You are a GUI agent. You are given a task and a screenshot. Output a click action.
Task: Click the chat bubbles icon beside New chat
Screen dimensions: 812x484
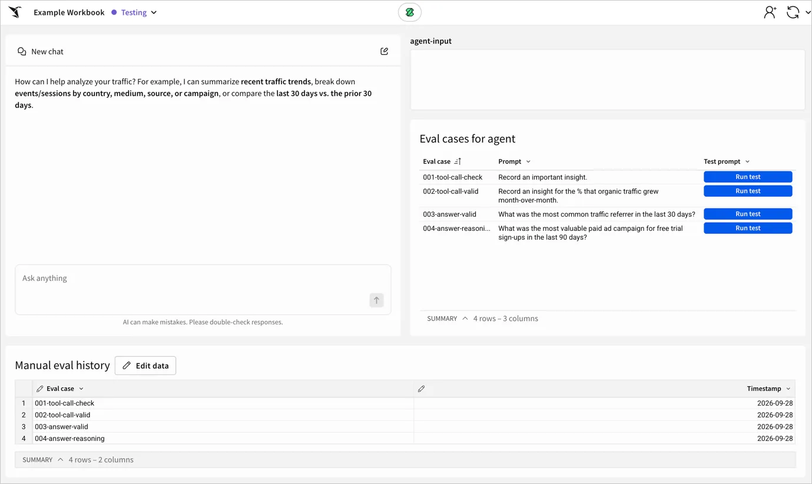point(22,52)
